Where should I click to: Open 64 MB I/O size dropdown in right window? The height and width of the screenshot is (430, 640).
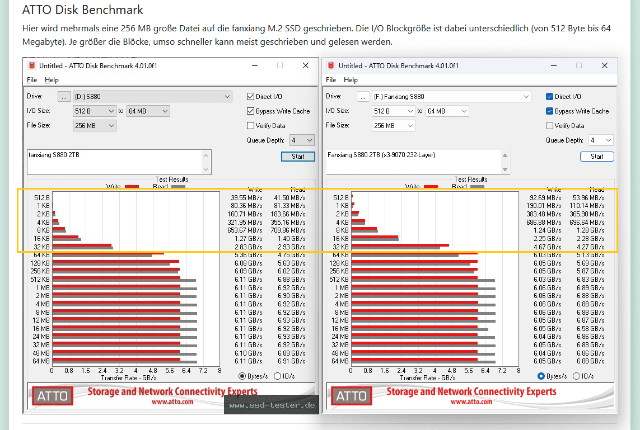pos(447,111)
